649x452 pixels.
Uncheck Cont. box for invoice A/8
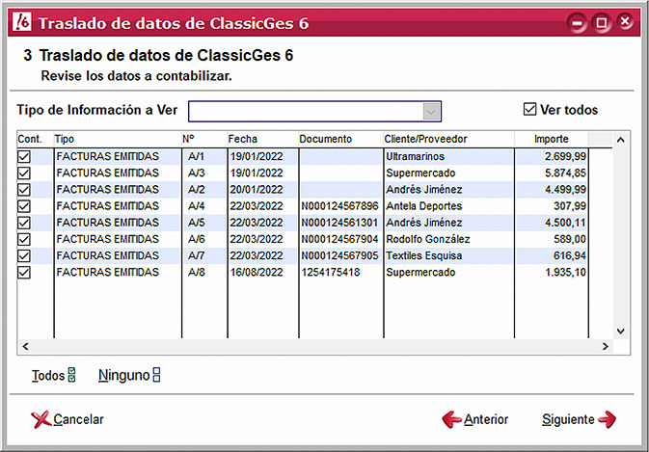pos(24,272)
